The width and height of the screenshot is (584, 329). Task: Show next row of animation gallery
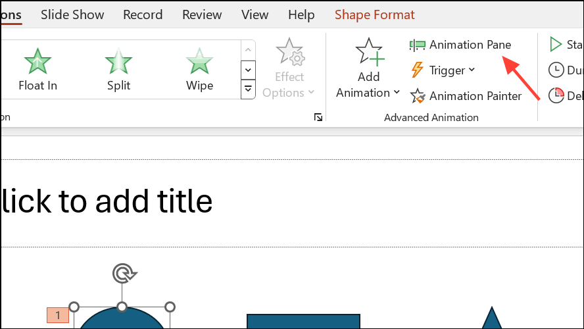click(248, 70)
